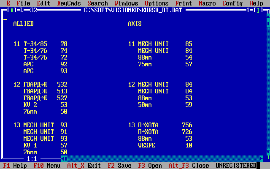Click F3 Open in status bar
270x169 pixels.
(x=150, y=166)
